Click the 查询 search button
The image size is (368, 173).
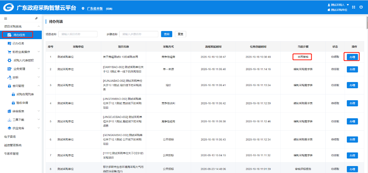[166, 34]
